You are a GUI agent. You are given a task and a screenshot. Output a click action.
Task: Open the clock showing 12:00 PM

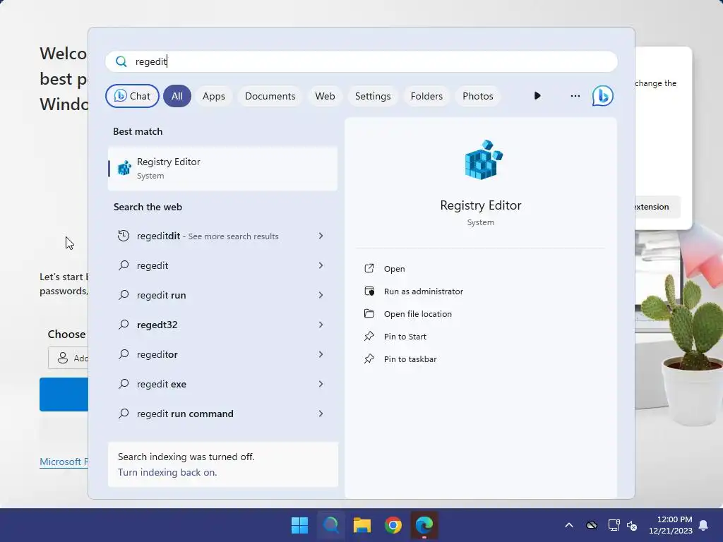(x=671, y=525)
